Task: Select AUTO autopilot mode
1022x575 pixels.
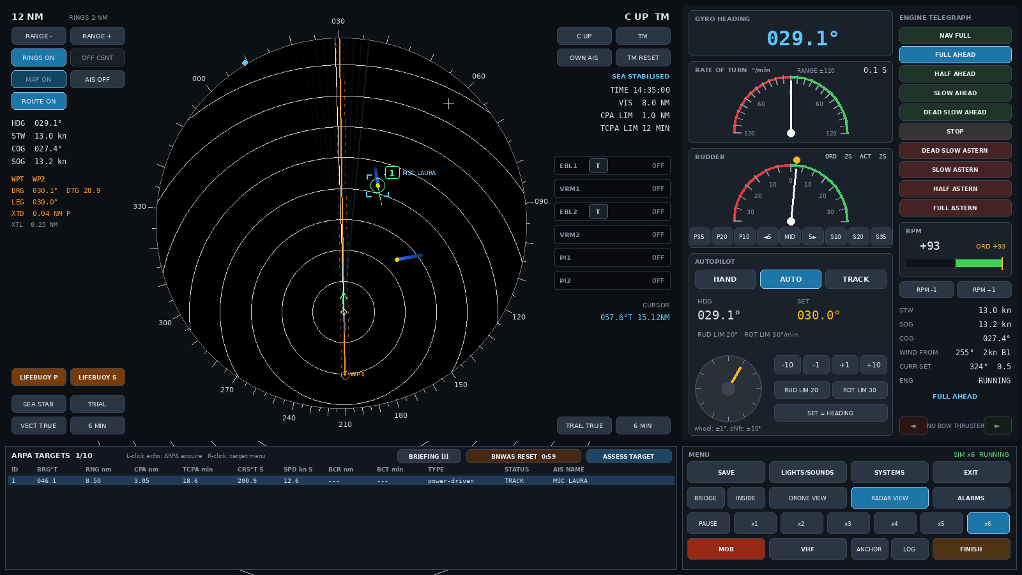Action: (790, 279)
